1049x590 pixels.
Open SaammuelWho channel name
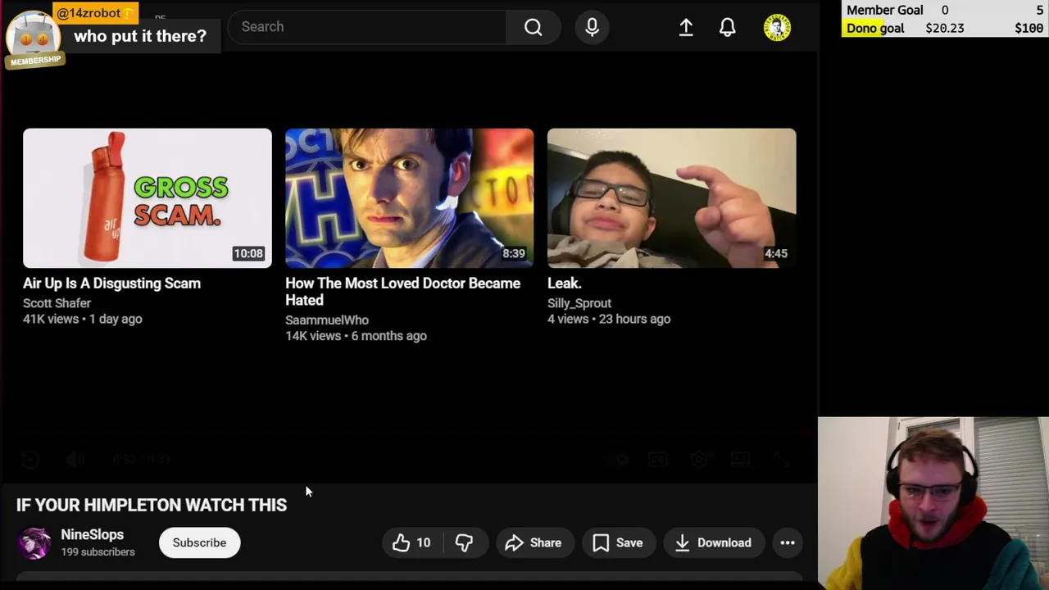point(327,320)
